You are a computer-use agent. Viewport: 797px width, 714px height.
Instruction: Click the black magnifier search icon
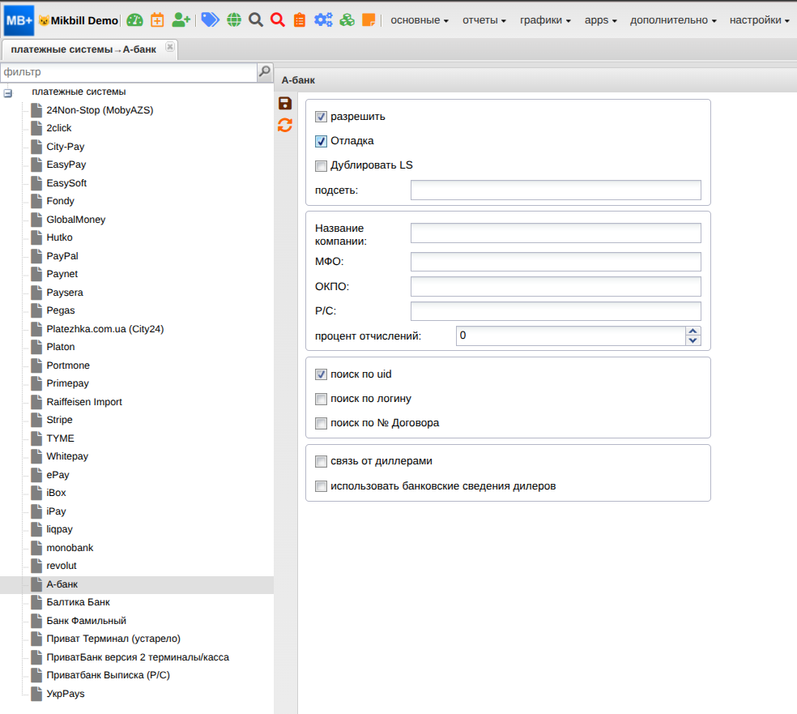pos(256,20)
